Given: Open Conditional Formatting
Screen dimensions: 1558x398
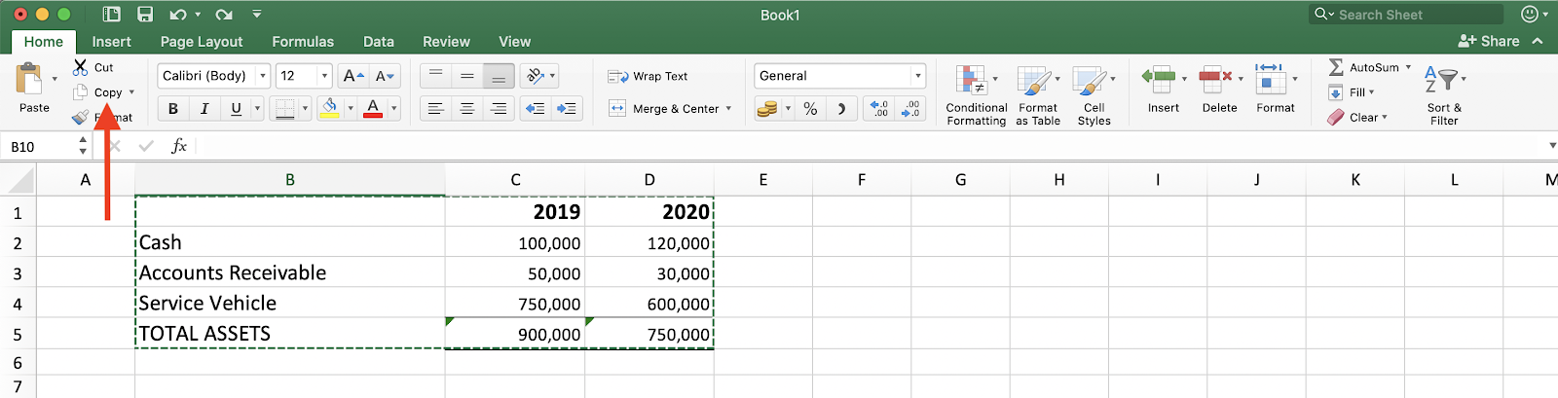Looking at the screenshot, I should [x=976, y=94].
